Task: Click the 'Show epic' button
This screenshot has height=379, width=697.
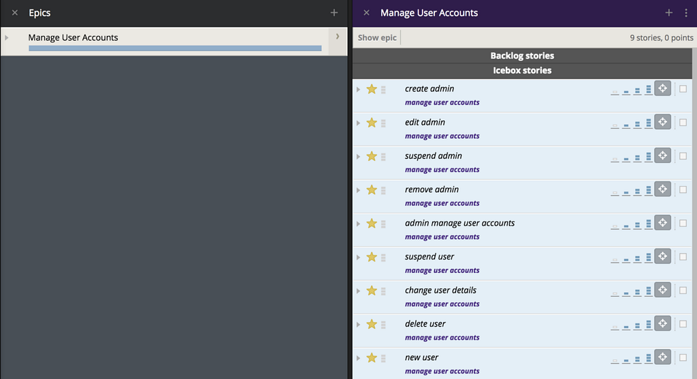Action: coord(377,38)
